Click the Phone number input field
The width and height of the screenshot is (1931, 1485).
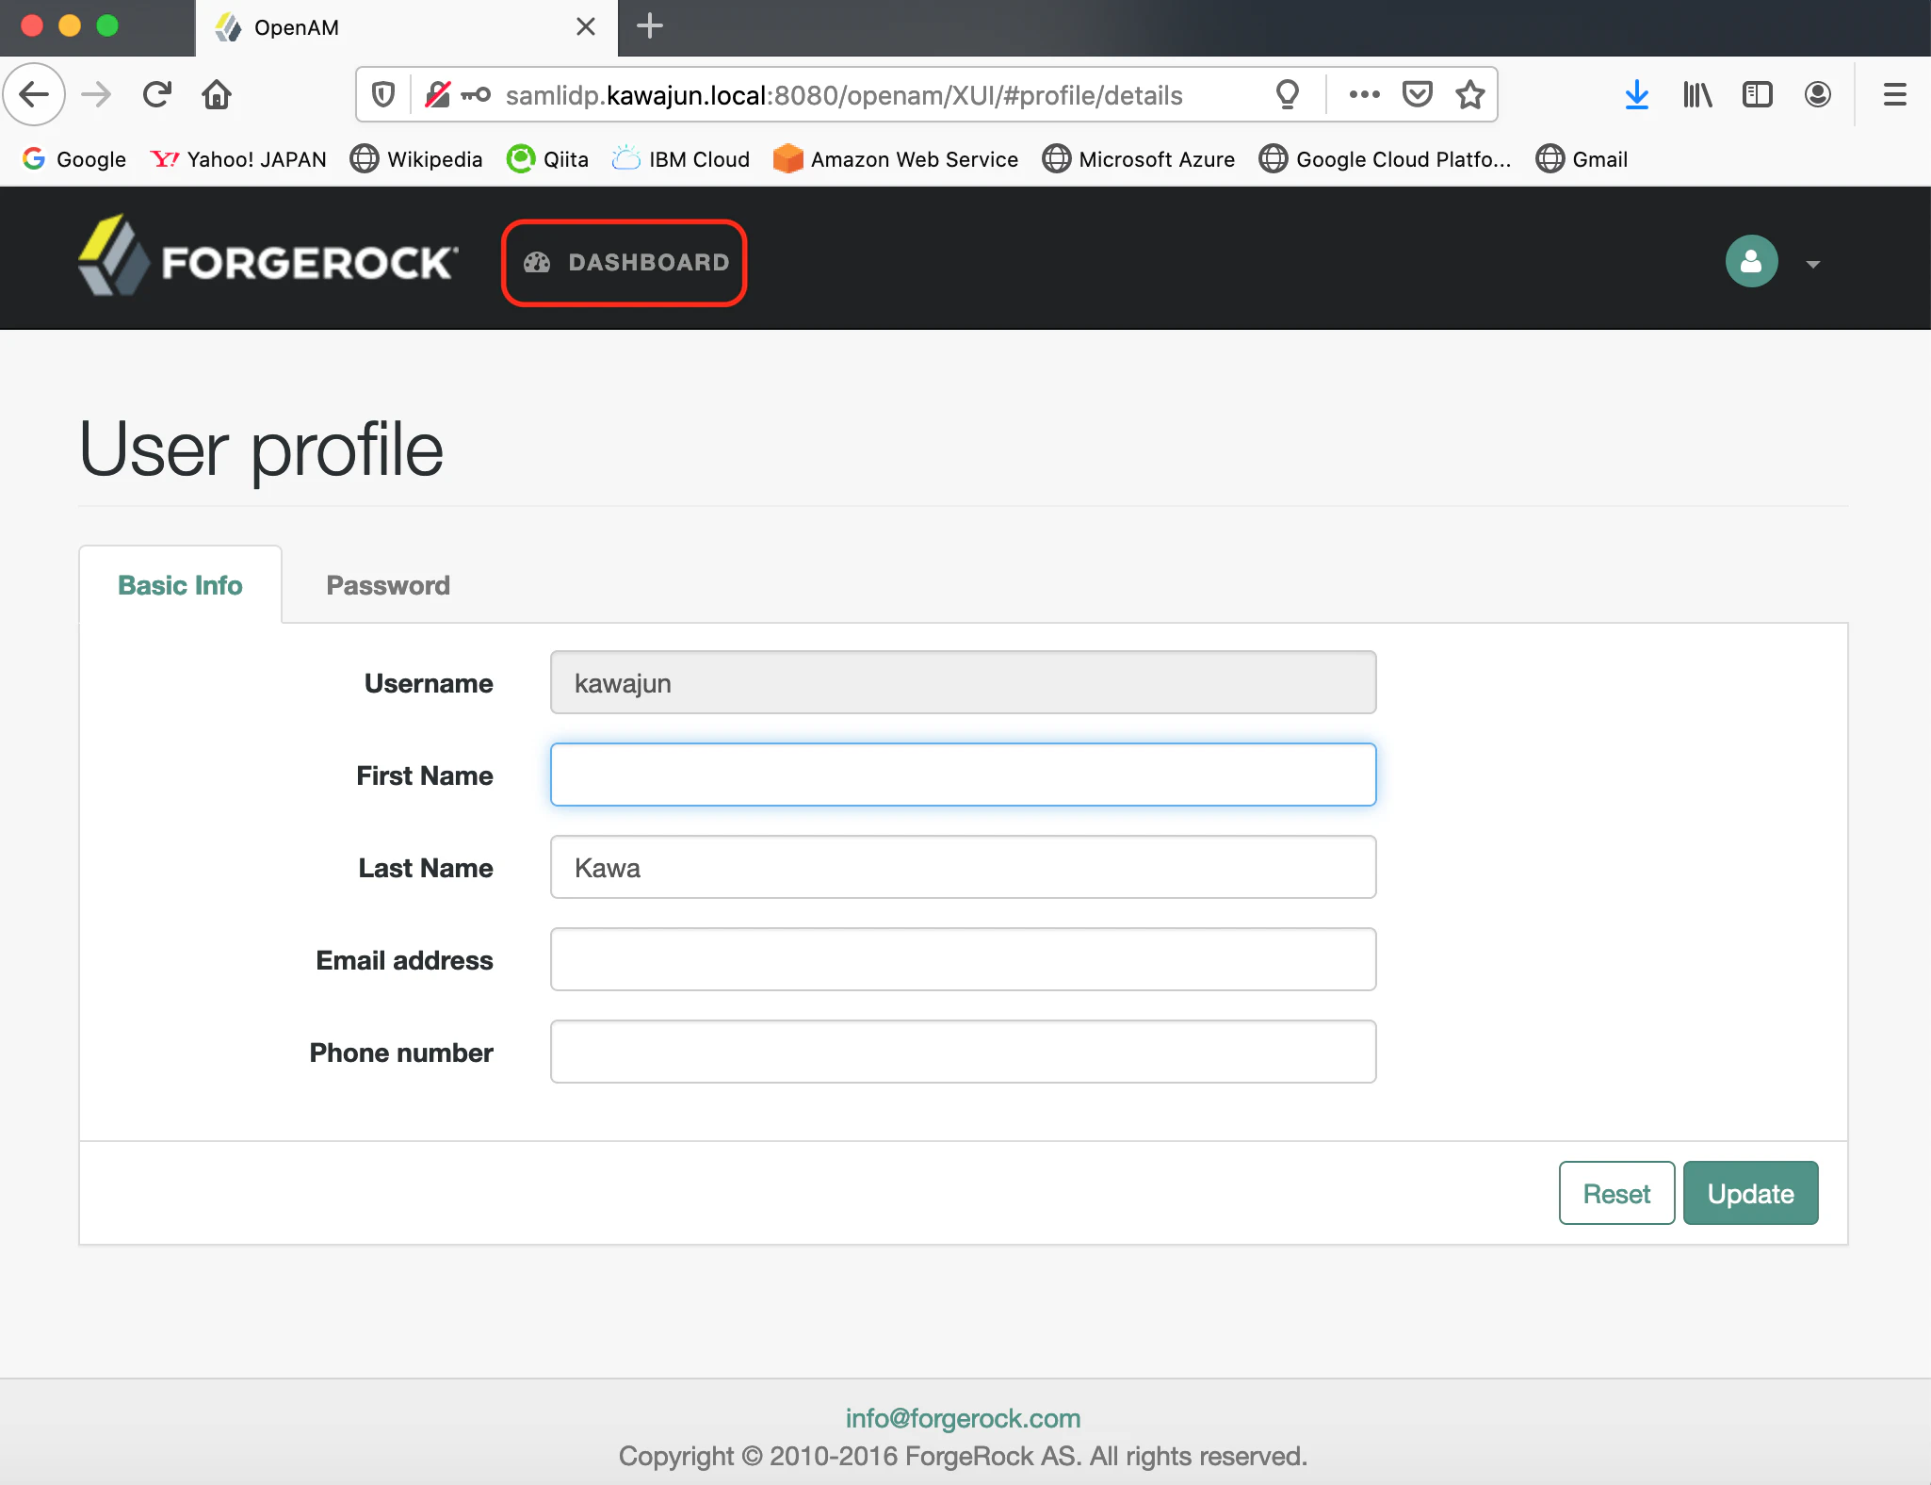coord(963,1052)
